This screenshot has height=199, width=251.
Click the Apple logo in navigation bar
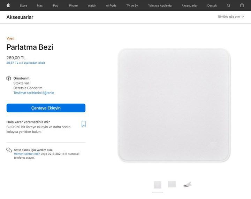point(8,6)
